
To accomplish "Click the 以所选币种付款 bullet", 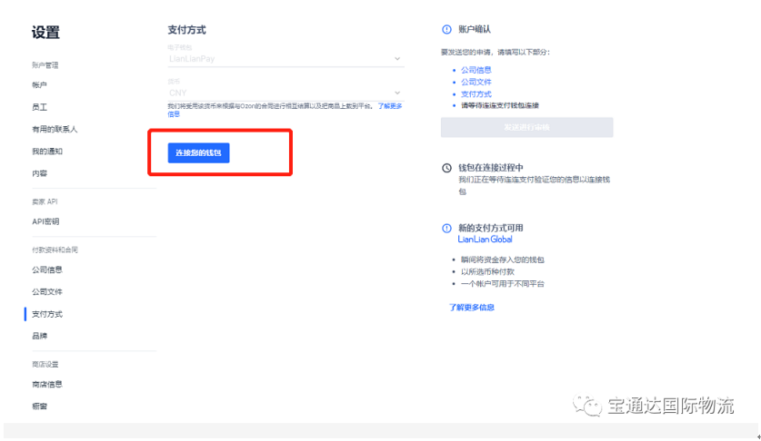I will 487,272.
